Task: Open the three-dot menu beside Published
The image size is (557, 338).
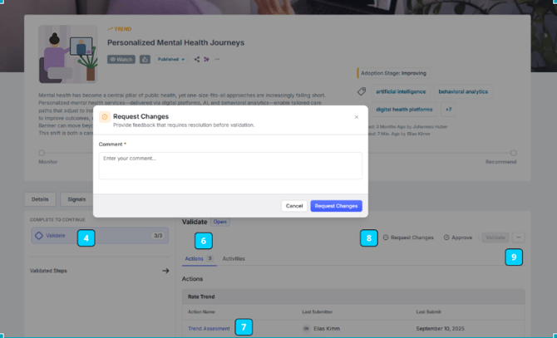Action: [x=217, y=59]
